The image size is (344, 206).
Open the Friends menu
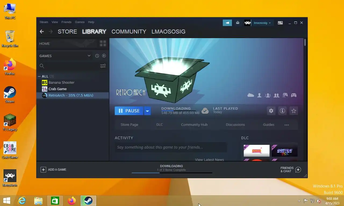click(x=66, y=22)
